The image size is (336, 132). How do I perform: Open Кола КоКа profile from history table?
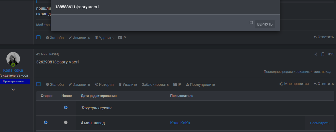pyautogui.click(x=180, y=123)
